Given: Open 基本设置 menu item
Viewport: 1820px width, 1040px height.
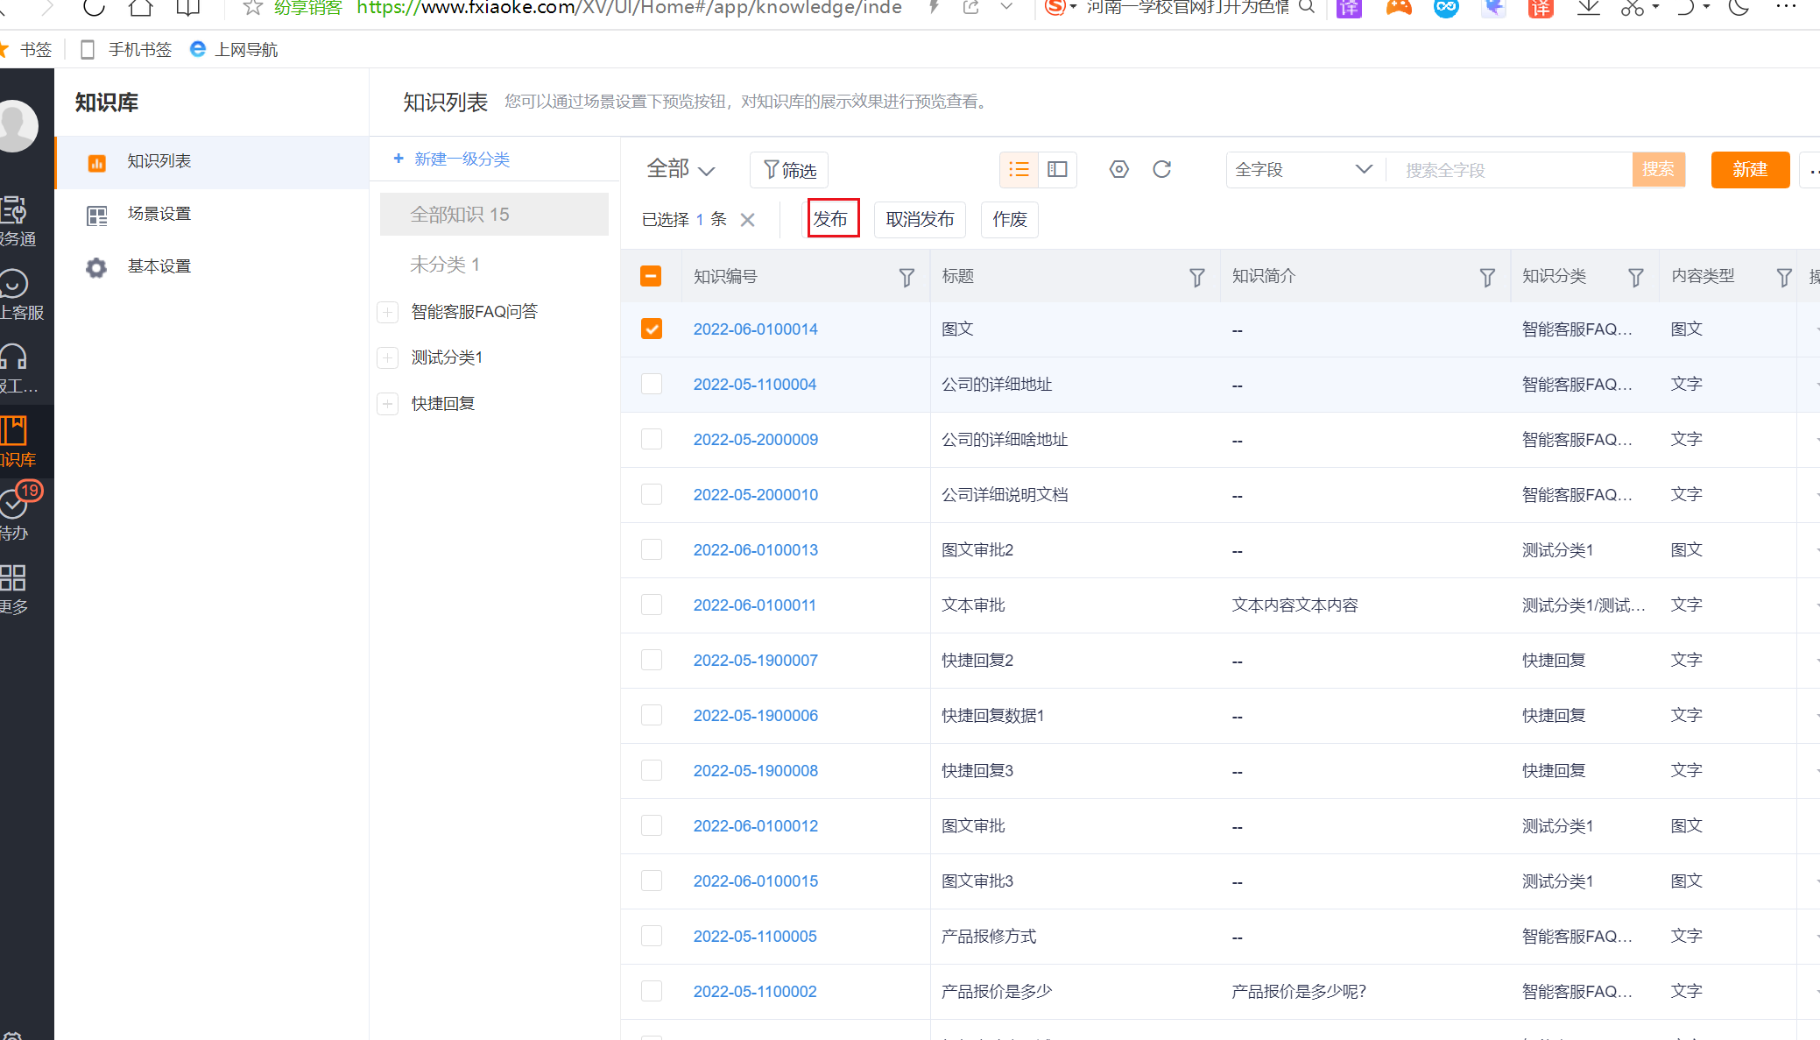Looking at the screenshot, I should click(x=159, y=266).
